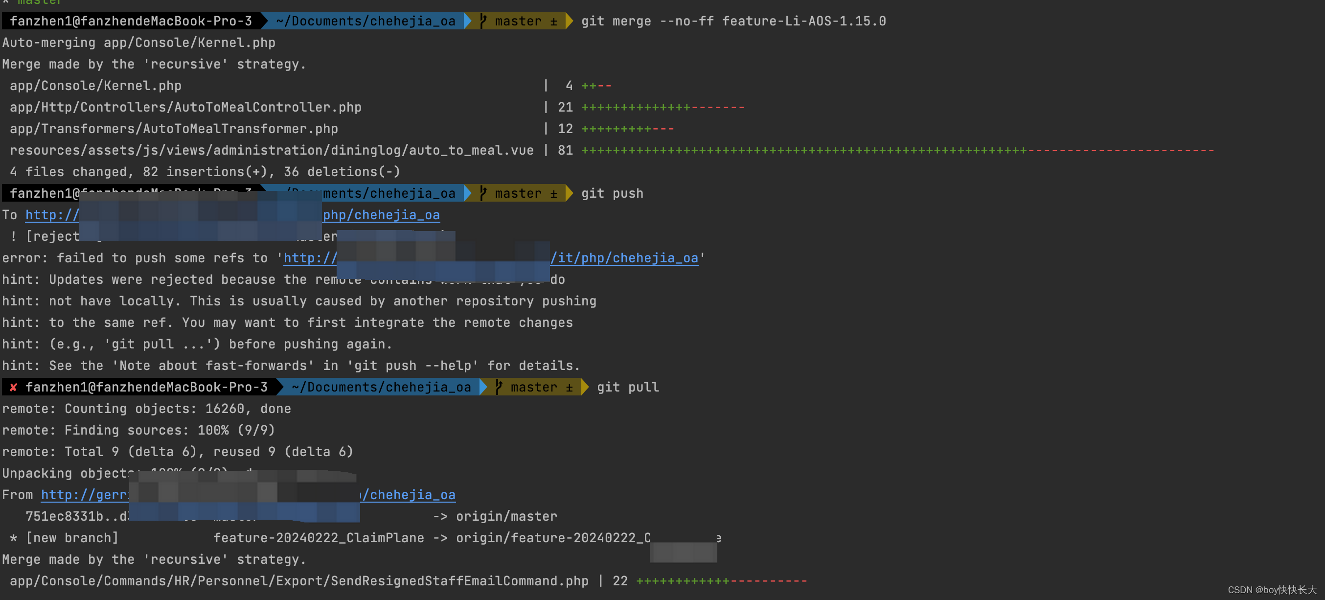Click the 'remote: Counting objects: 16260, done' line
Screen dimensions: 1325x600
[x=147, y=409]
